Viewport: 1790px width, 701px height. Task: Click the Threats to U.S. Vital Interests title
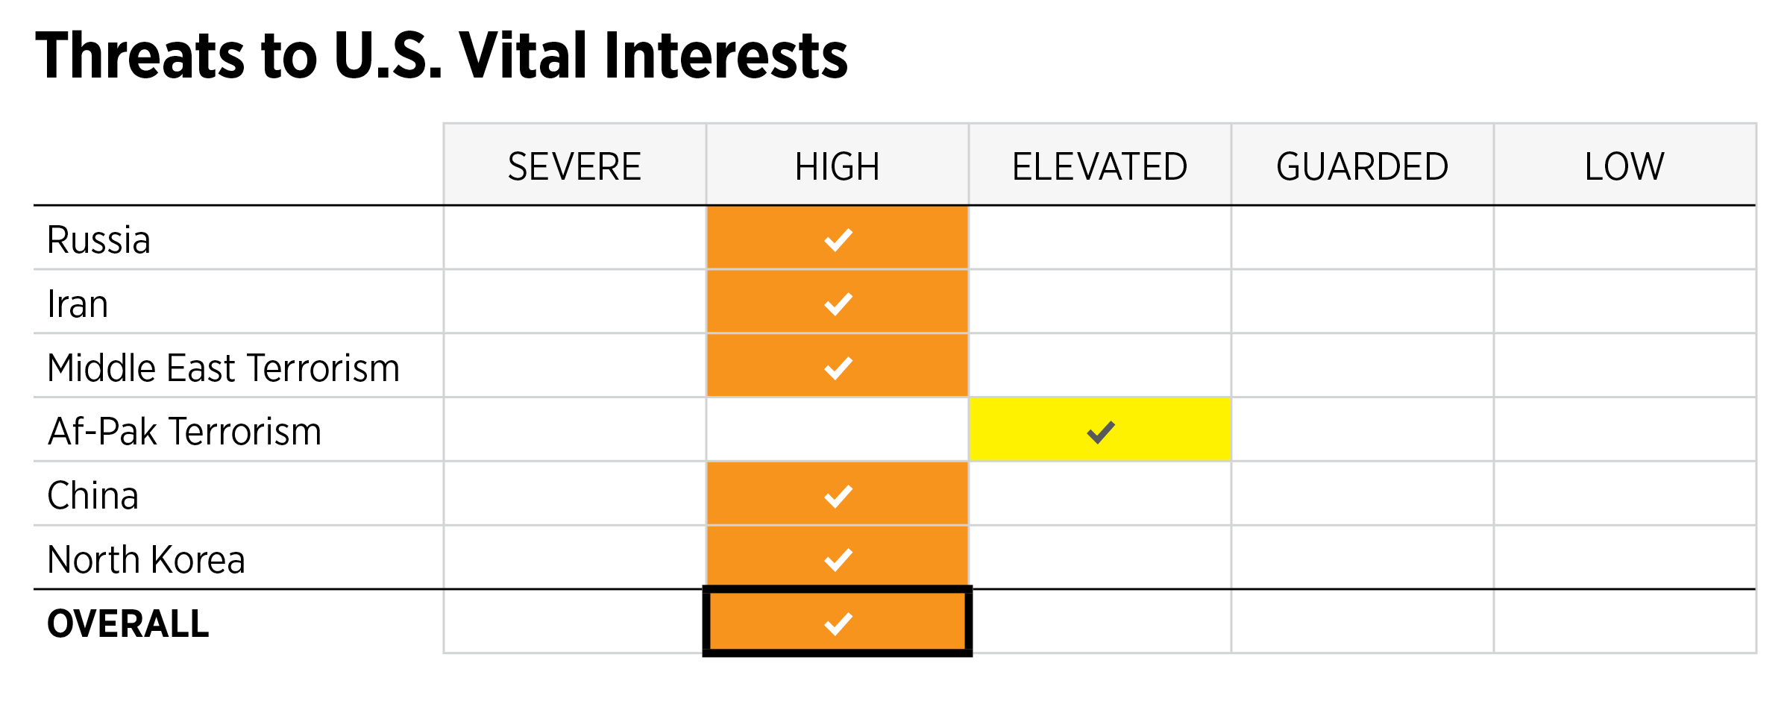[442, 55]
